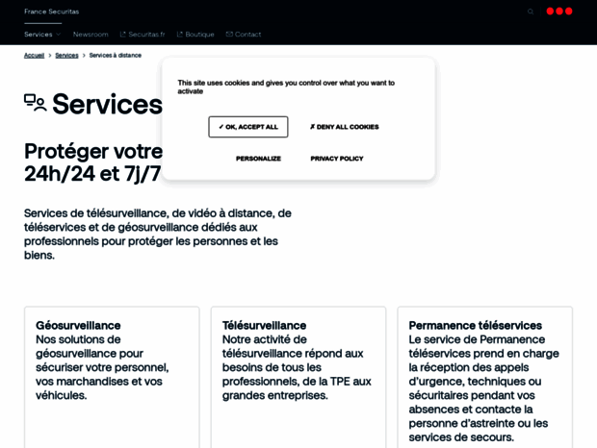Screen dimensions: 597x448
Task: Open the Boutique link
Action: 199,35
